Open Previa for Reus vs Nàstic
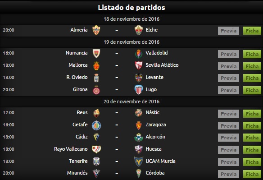Screen dimensions: 263x180 pos(228,114)
